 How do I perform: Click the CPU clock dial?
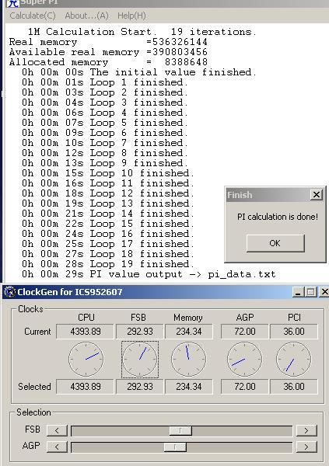point(86,360)
